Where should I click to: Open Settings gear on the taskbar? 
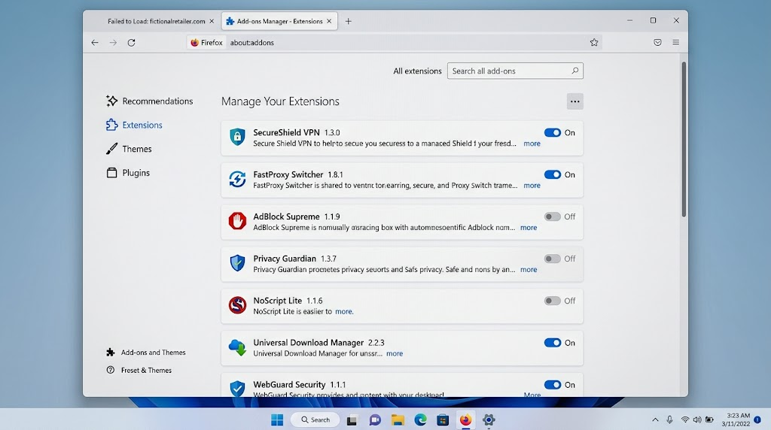coord(488,419)
